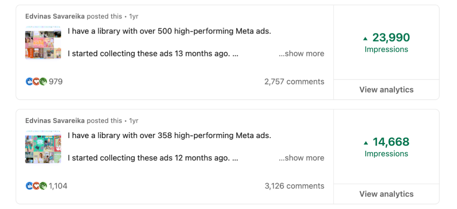Expand the 358 ads post with show more

click(301, 158)
